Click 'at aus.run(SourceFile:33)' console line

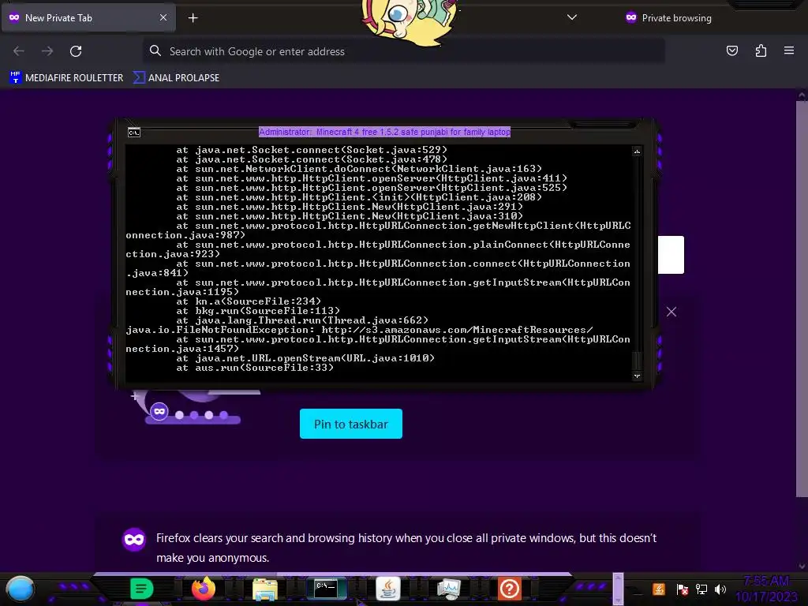(x=255, y=368)
